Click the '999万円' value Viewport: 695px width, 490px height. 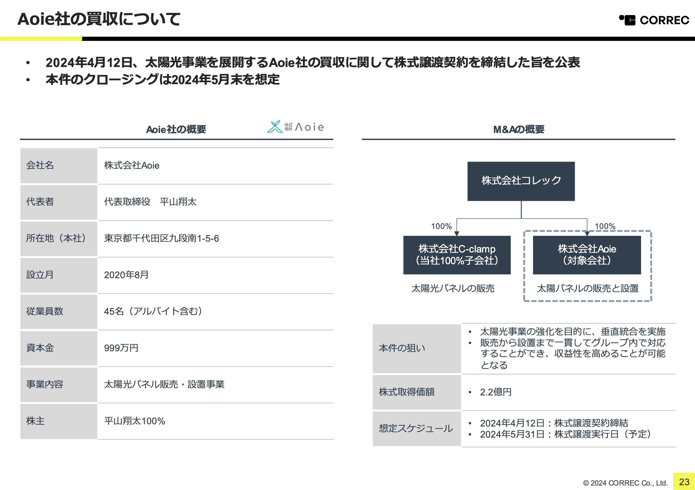point(121,348)
